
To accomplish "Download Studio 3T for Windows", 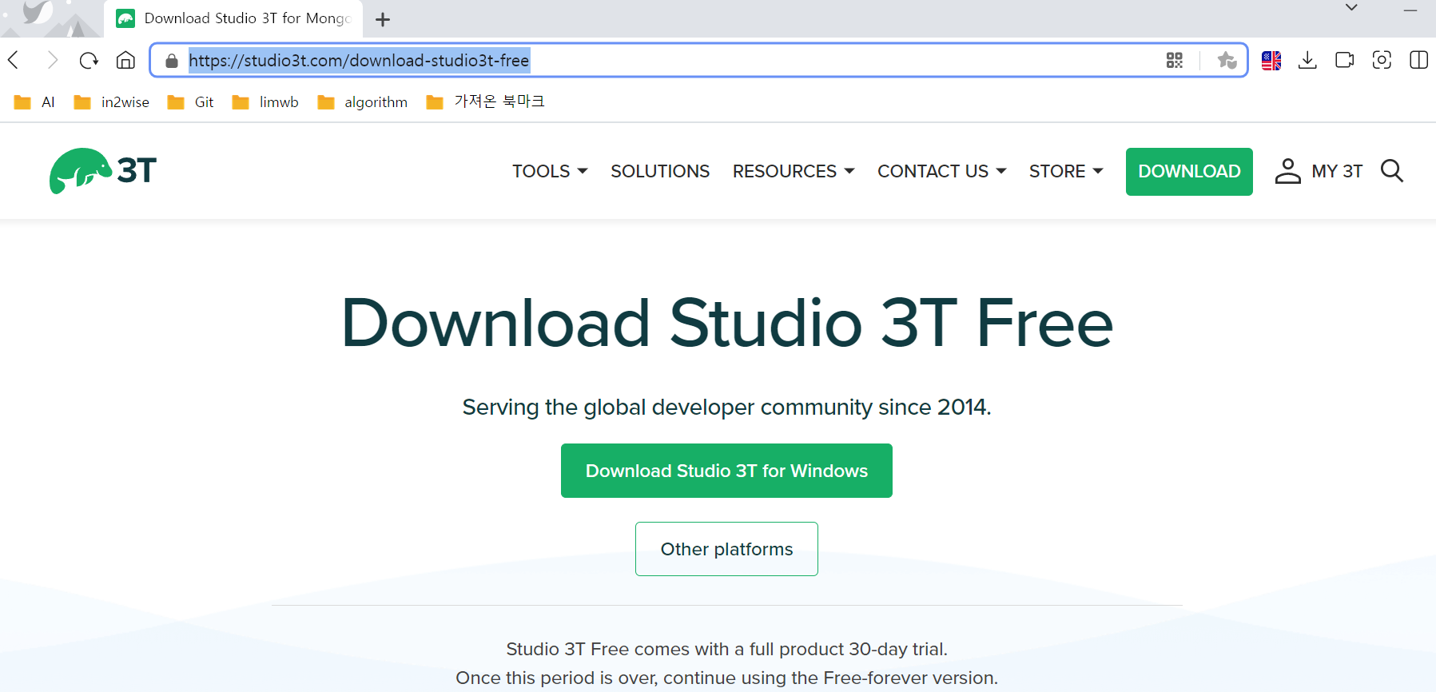I will pos(726,471).
